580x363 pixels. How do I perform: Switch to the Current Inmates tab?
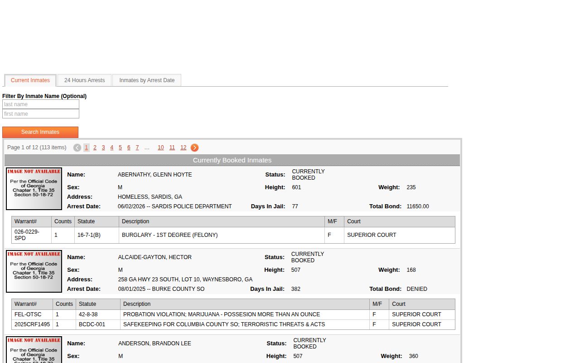[30, 80]
